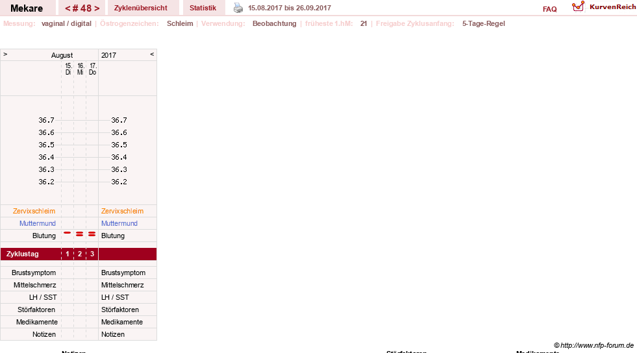Select the 16. Mi day column header
This screenshot has height=353, width=637.
81,69
